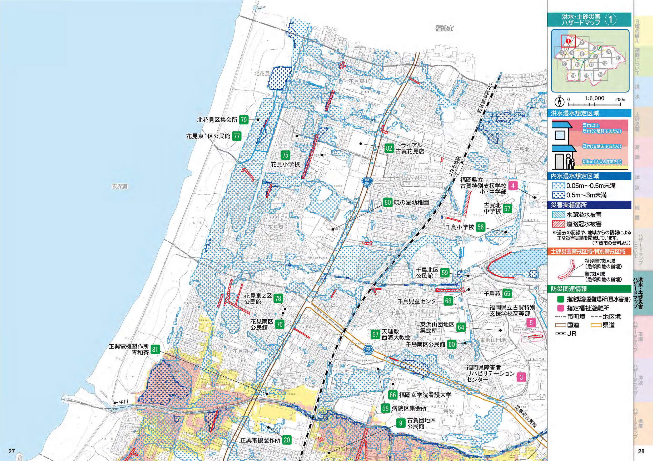Click the 水路溢水被害 blue hatched swatch

[x=559, y=214]
